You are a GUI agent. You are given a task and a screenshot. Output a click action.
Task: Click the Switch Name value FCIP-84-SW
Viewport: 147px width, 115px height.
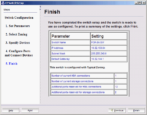(x=98, y=43)
